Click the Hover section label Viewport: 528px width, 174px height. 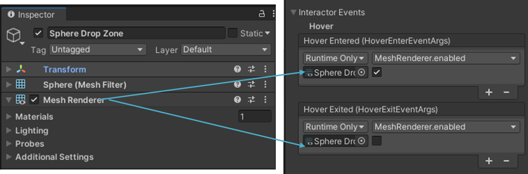(x=321, y=26)
